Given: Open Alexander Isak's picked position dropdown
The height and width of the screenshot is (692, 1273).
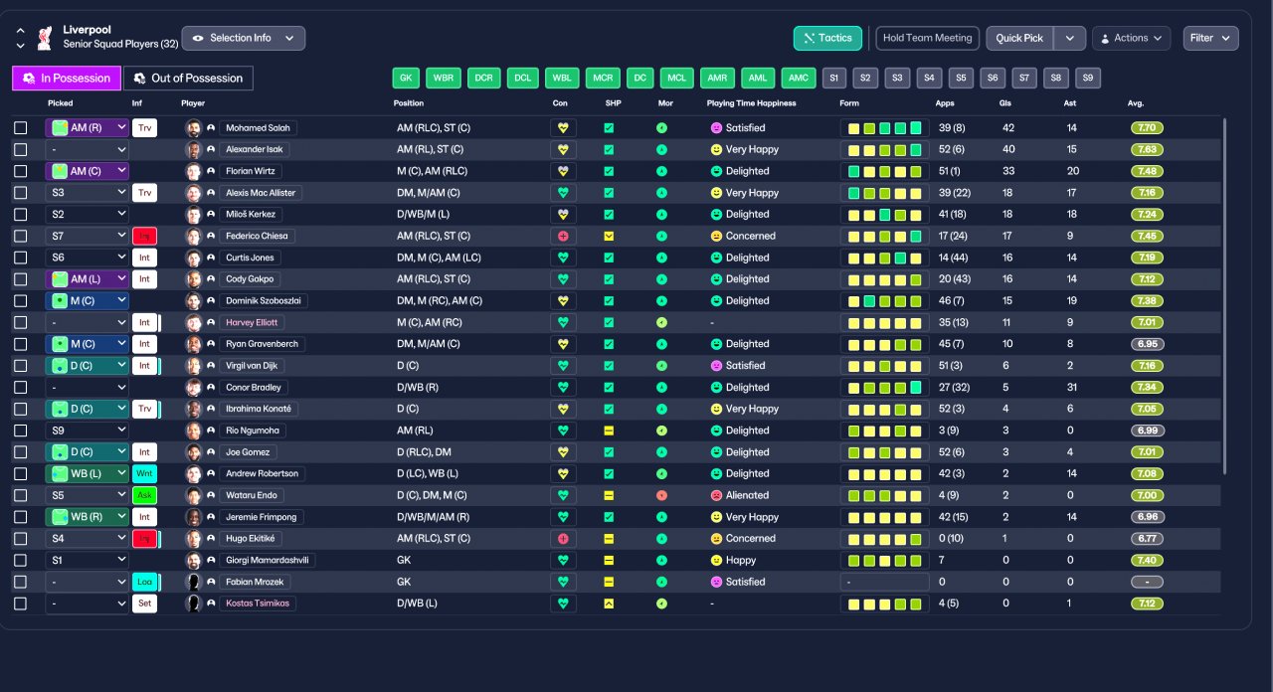Looking at the screenshot, I should coord(88,149).
